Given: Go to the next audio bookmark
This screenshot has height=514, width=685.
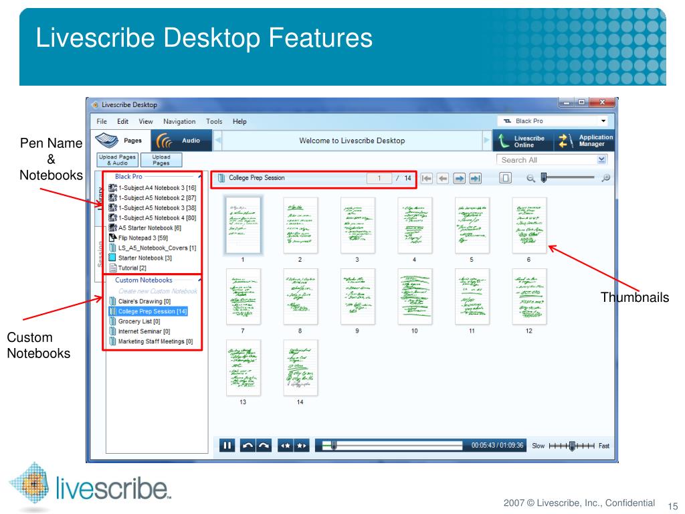Looking at the screenshot, I should click(302, 446).
